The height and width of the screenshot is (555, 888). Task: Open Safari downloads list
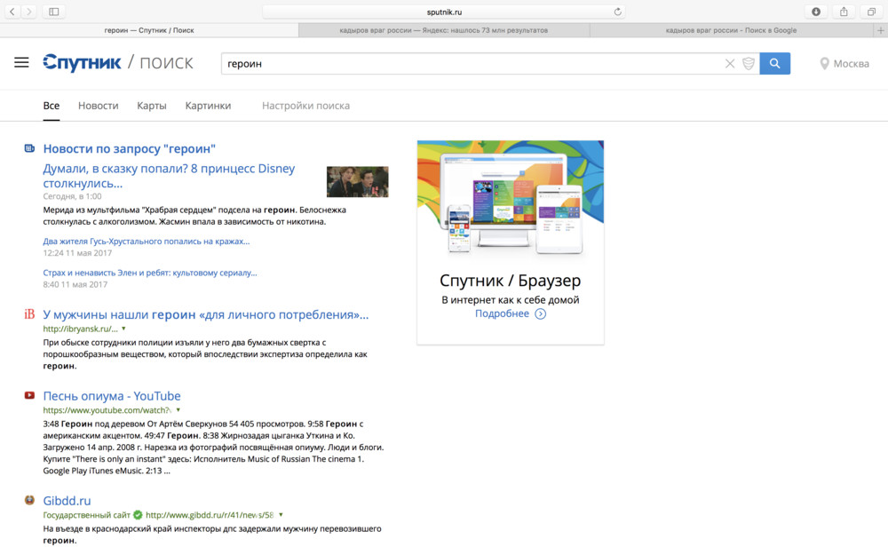[816, 12]
